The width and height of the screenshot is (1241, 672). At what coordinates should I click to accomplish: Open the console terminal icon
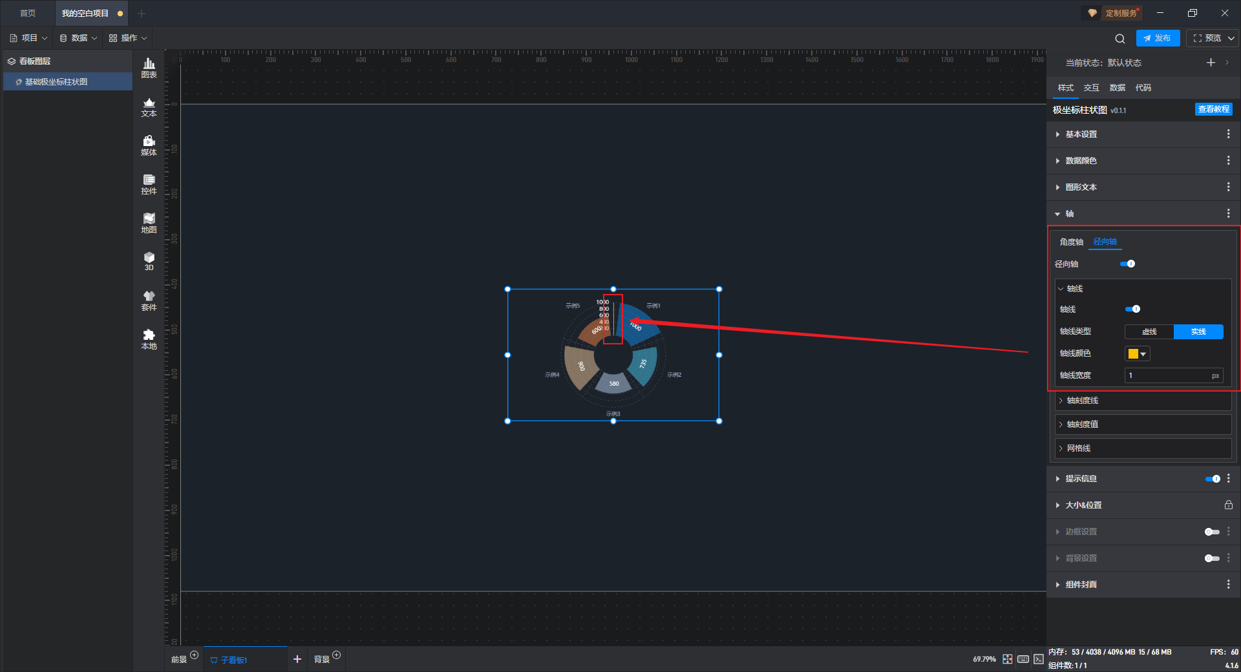coord(1038,659)
